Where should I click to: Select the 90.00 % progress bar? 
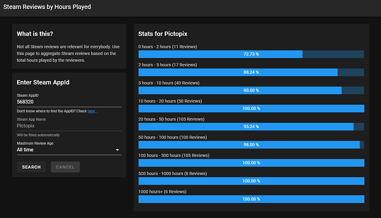251,91
